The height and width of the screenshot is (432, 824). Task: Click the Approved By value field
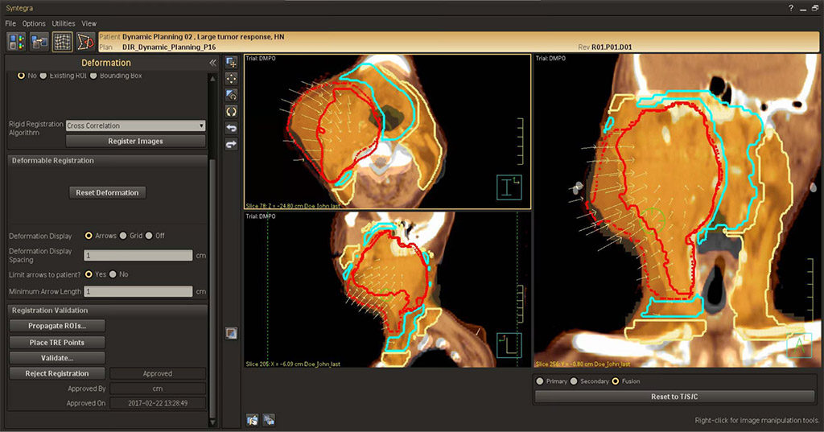pos(158,389)
